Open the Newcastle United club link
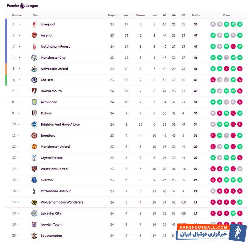 pos(54,69)
